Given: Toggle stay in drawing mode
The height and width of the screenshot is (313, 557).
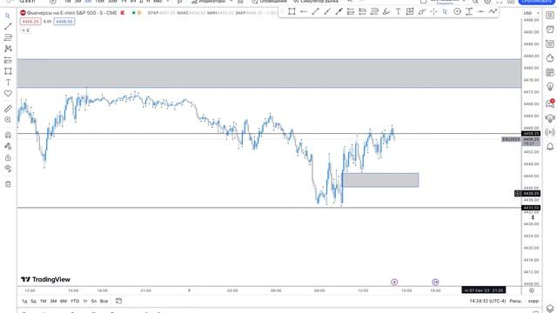Looking at the screenshot, I should point(8,146).
